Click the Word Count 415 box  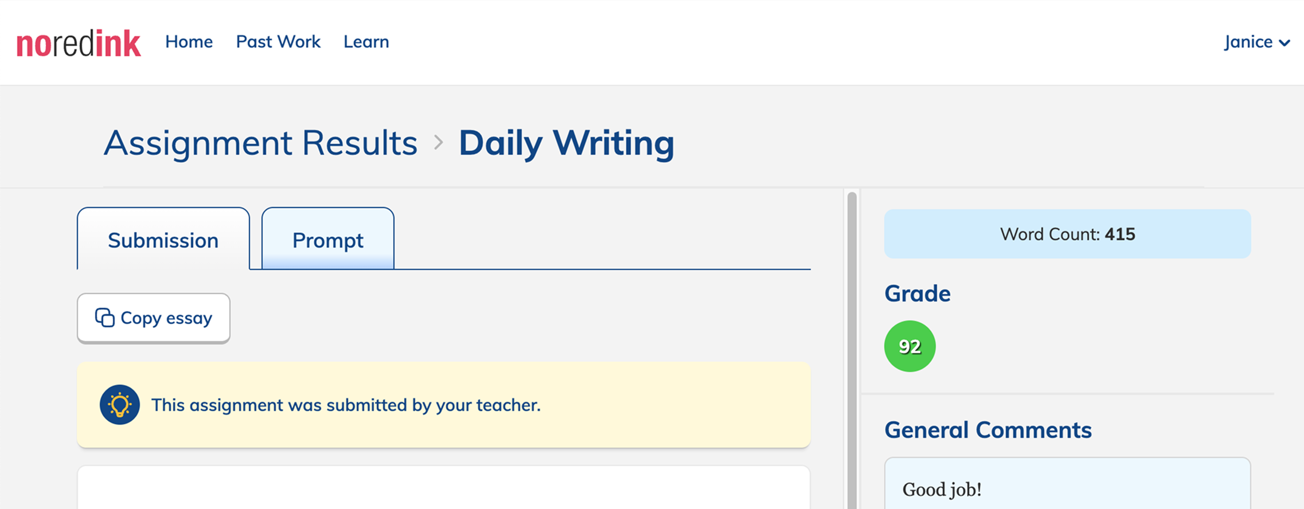pos(1067,234)
